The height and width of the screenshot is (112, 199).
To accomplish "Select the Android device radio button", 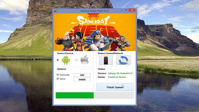I will (58, 60).
